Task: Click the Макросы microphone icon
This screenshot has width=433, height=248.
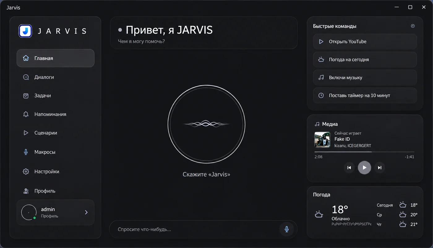Action: click(26, 152)
